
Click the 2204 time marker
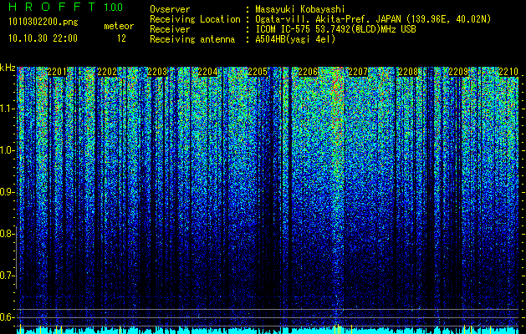point(207,72)
